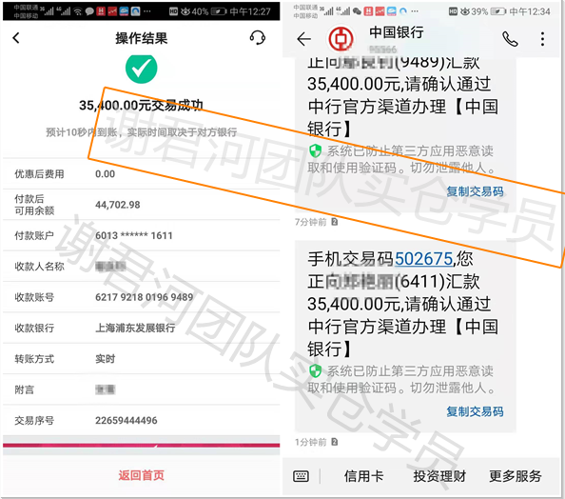
Task: Open the 更多服务 service menu
Action: [x=516, y=476]
